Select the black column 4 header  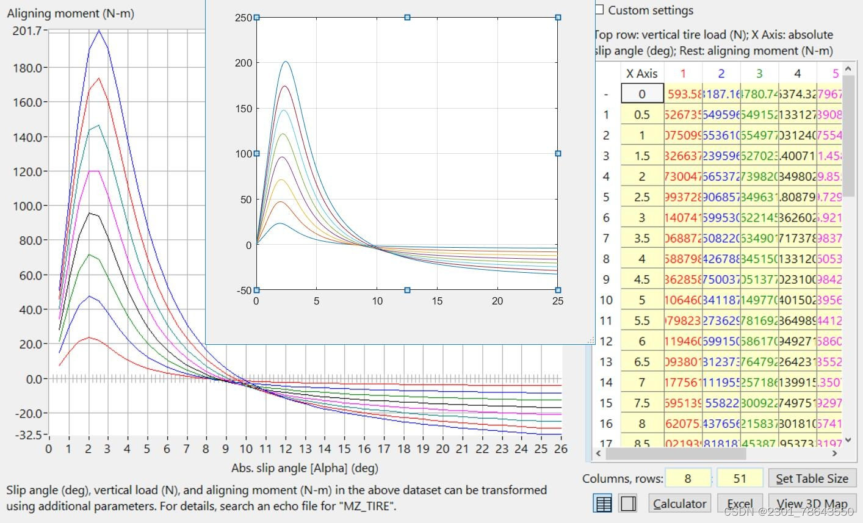pyautogui.click(x=797, y=73)
